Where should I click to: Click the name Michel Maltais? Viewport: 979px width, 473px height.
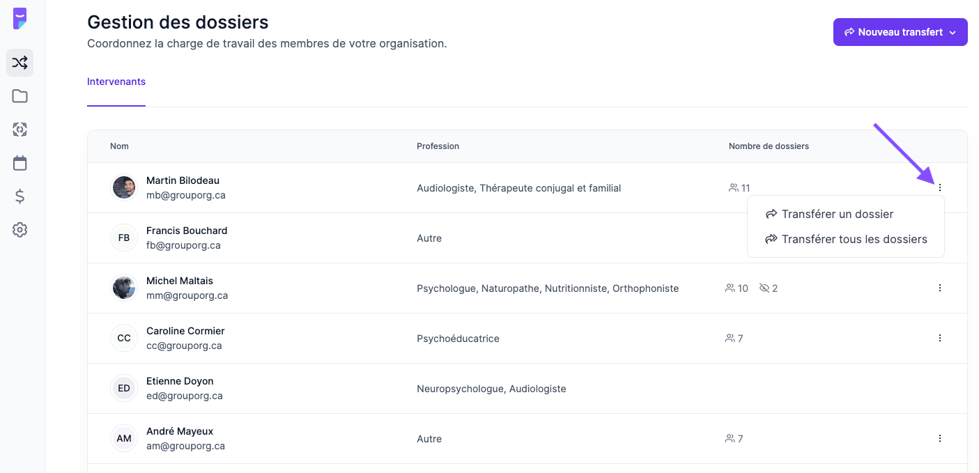pos(180,281)
